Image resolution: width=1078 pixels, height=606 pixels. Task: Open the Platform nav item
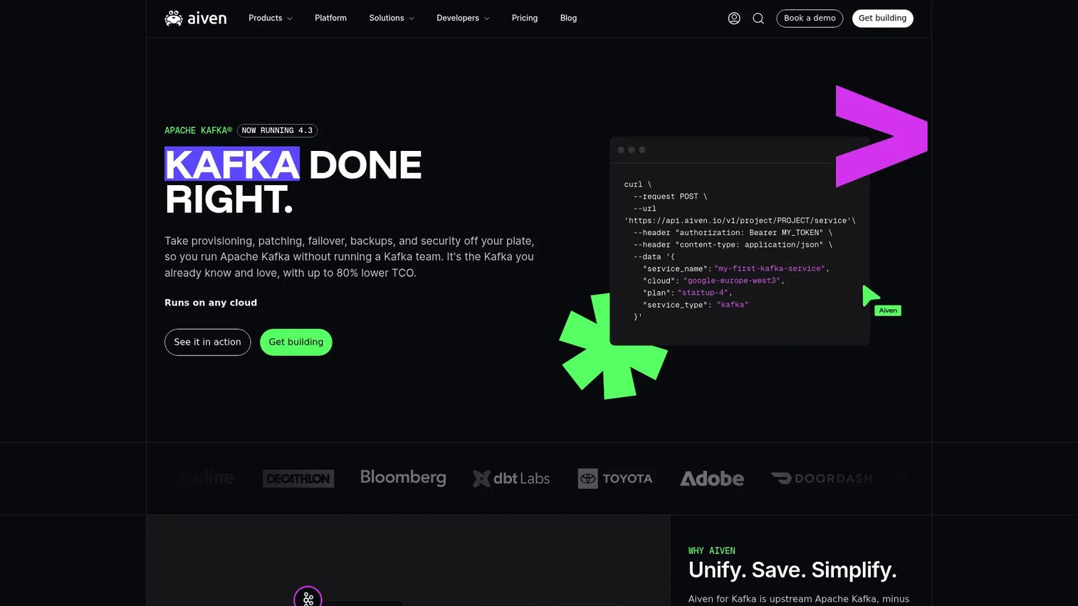click(330, 19)
